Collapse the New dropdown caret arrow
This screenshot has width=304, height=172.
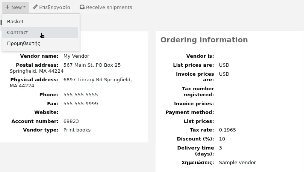click(24, 7)
